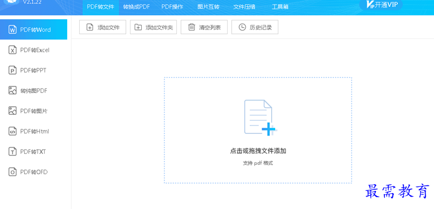Click the application logo at top left

11,2
